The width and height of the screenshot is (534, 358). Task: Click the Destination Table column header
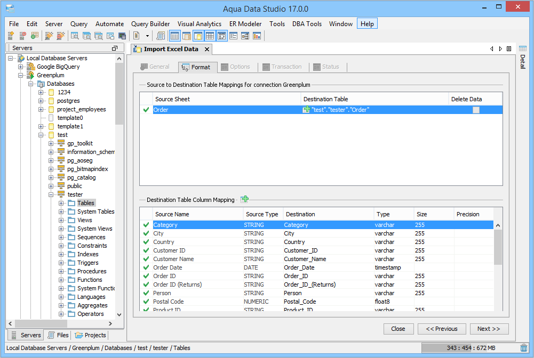(x=374, y=99)
